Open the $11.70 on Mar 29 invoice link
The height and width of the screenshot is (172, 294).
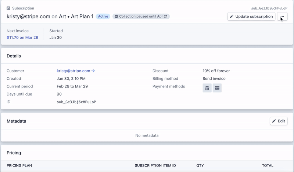coord(22,37)
